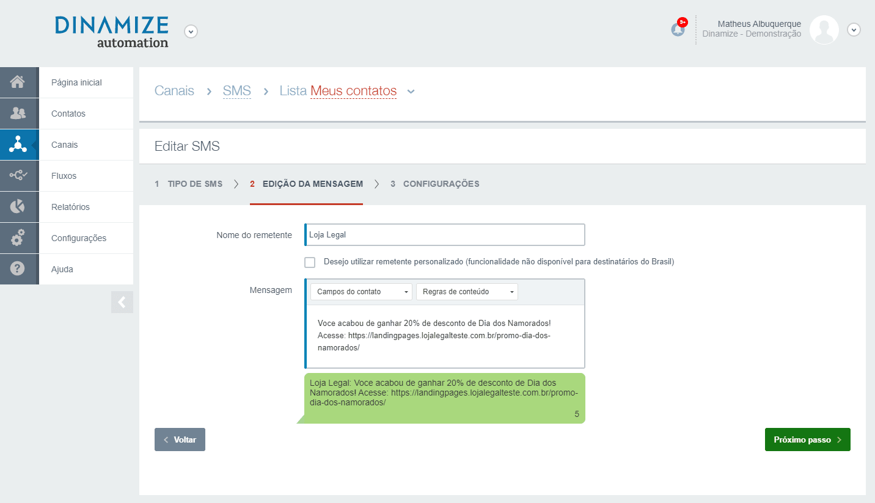
Task: Click the Voltar button
Action: pyautogui.click(x=180, y=440)
